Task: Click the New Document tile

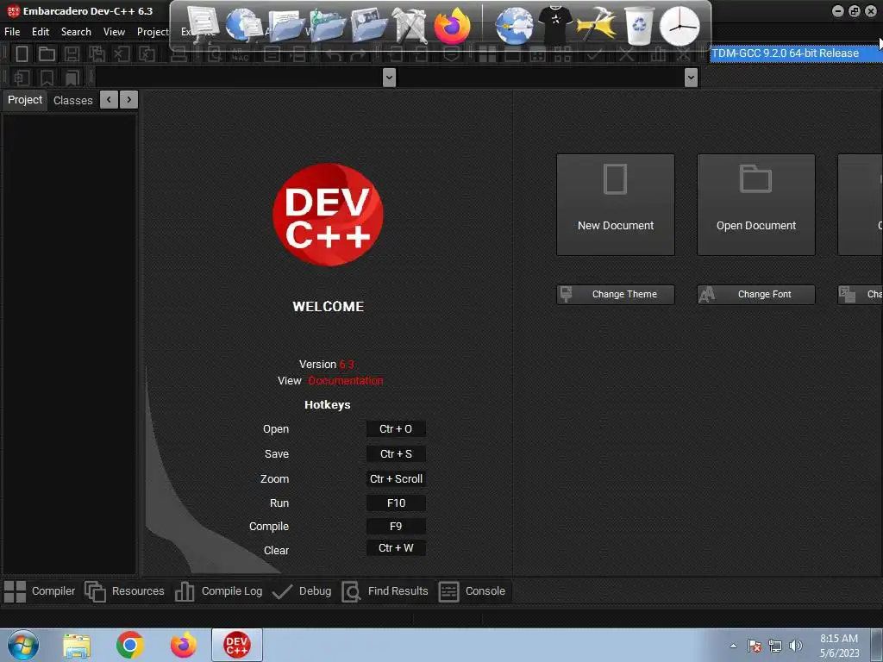Action: coord(616,205)
